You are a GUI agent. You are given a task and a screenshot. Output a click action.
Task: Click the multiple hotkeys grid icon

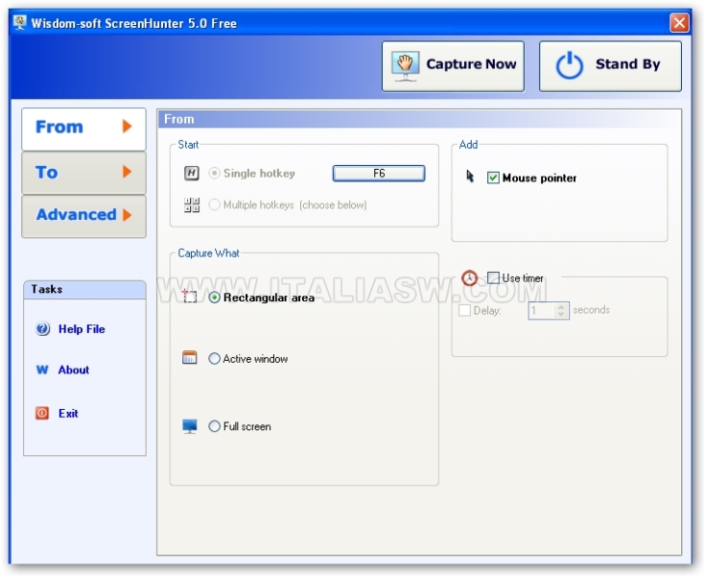[x=192, y=204]
